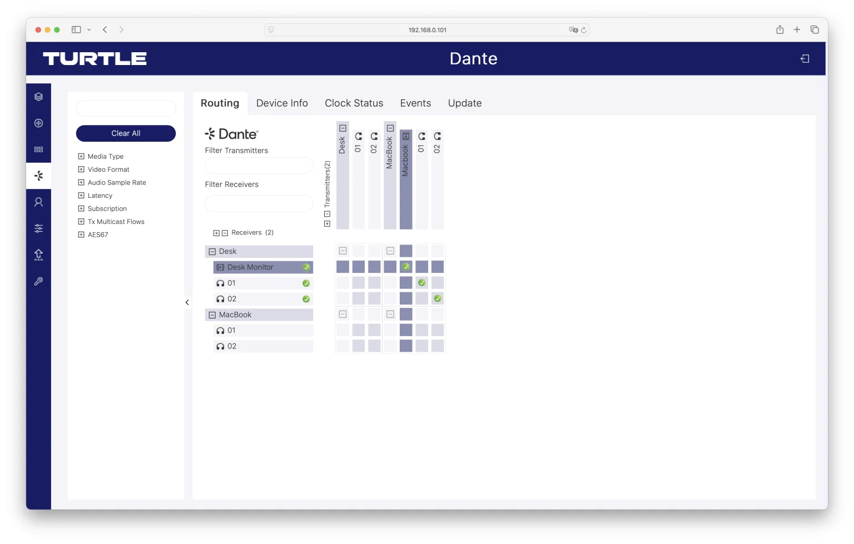Viewport: 854px width, 544px height.
Task: Select the Dante sidebar icon
Action: (38, 176)
